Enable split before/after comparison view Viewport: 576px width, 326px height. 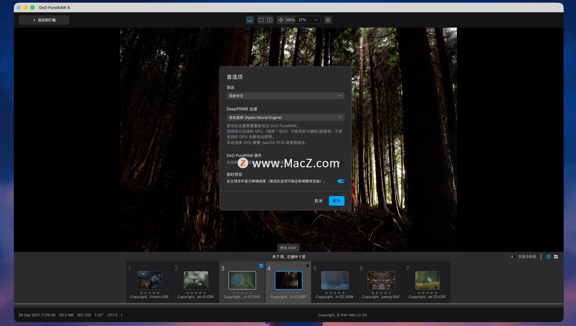point(270,20)
